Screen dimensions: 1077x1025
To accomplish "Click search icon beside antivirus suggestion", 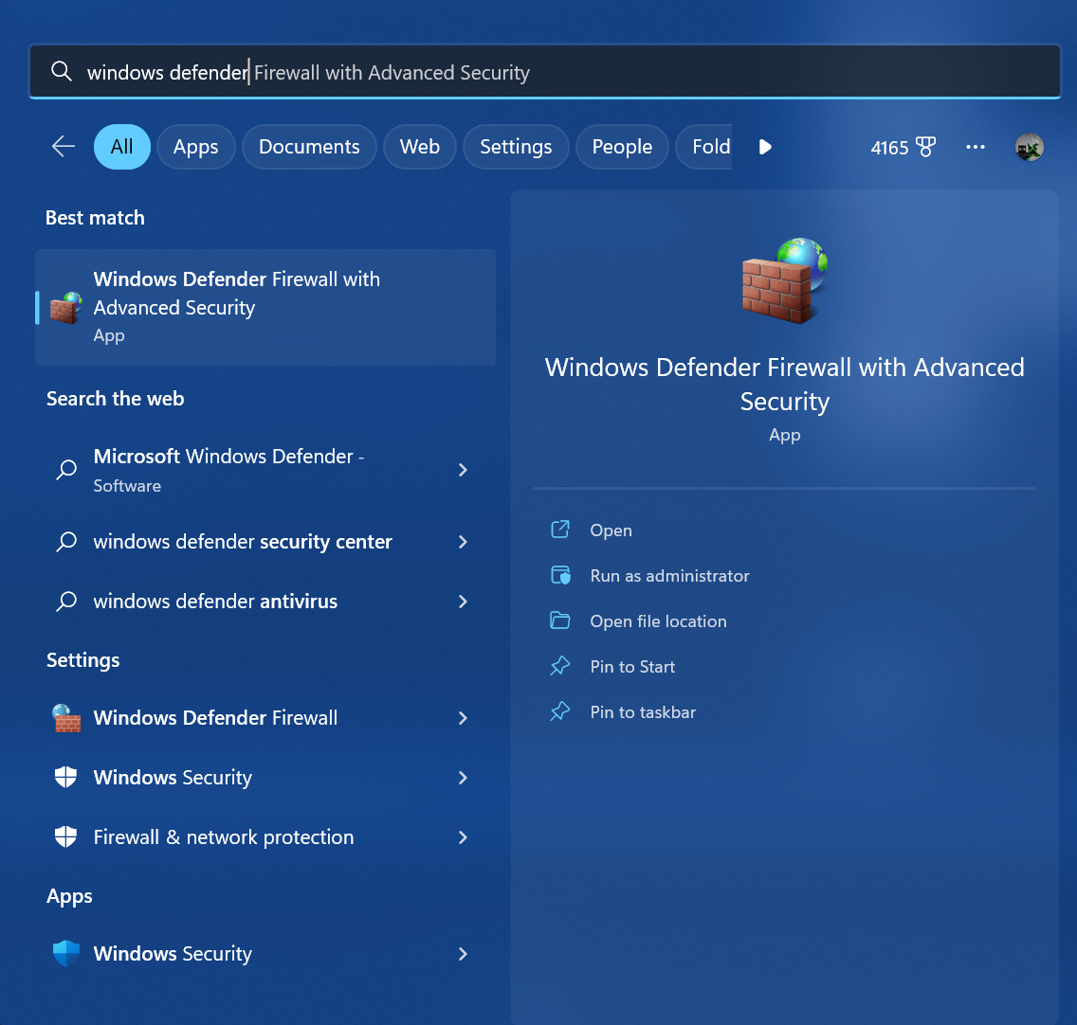I will [x=66, y=602].
